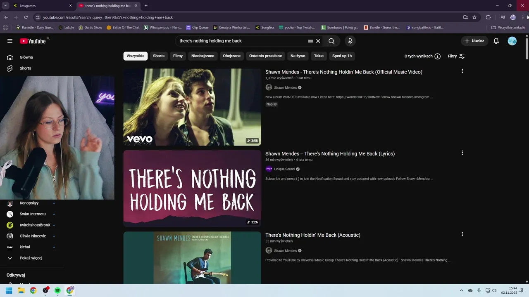The height and width of the screenshot is (297, 529).
Task: Select the Ostatnio przesłane chip
Action: point(265,56)
